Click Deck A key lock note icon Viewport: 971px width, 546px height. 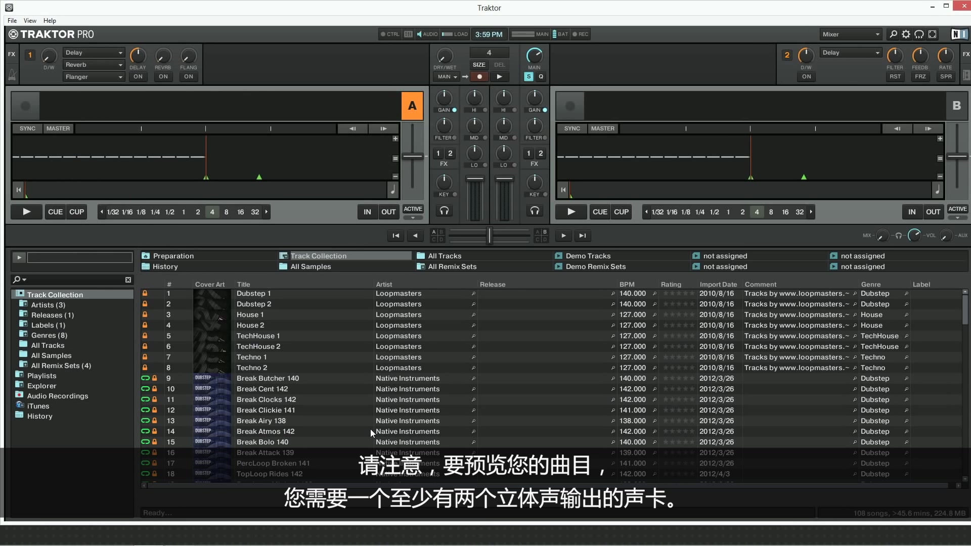point(392,190)
